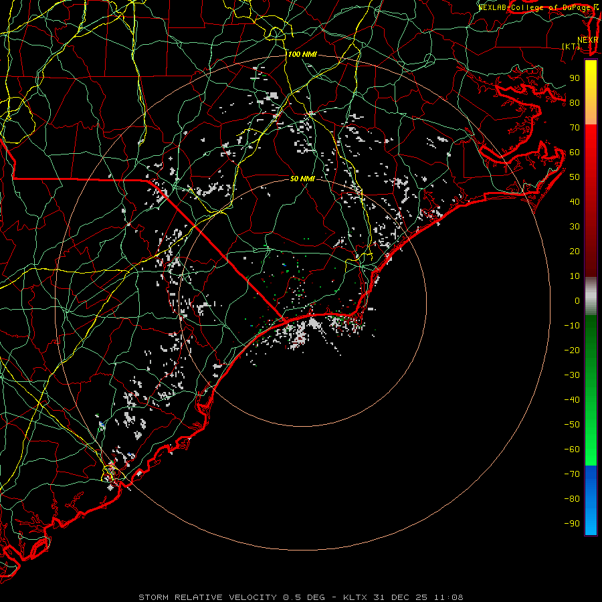Click the 20 value on the velocity scale
The width and height of the screenshot is (602, 602).
[x=575, y=252]
